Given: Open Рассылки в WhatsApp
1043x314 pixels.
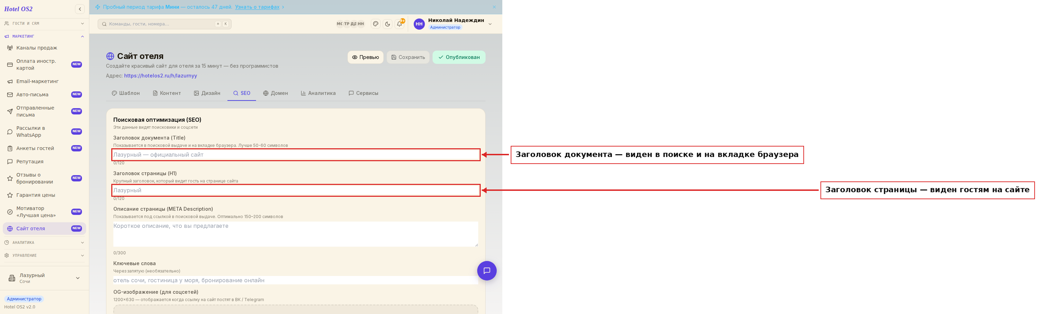Looking at the screenshot, I should coord(45,132).
